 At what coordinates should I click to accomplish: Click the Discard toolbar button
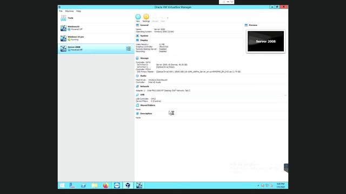[155, 18]
